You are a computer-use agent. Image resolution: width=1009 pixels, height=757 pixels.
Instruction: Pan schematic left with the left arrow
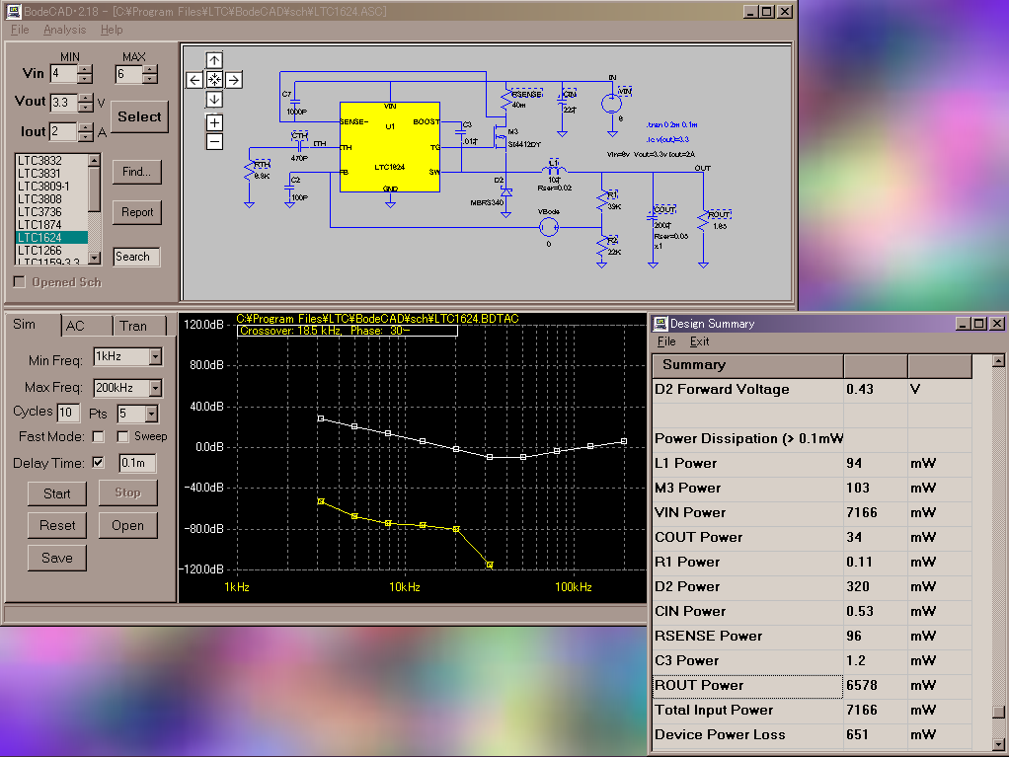tap(194, 80)
